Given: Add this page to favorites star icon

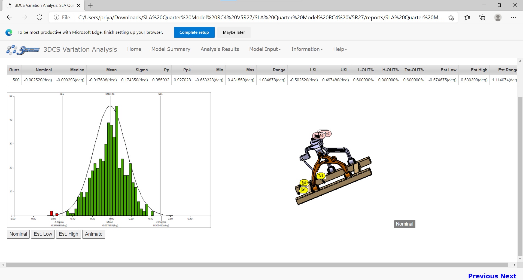Looking at the screenshot, I should (451, 17).
